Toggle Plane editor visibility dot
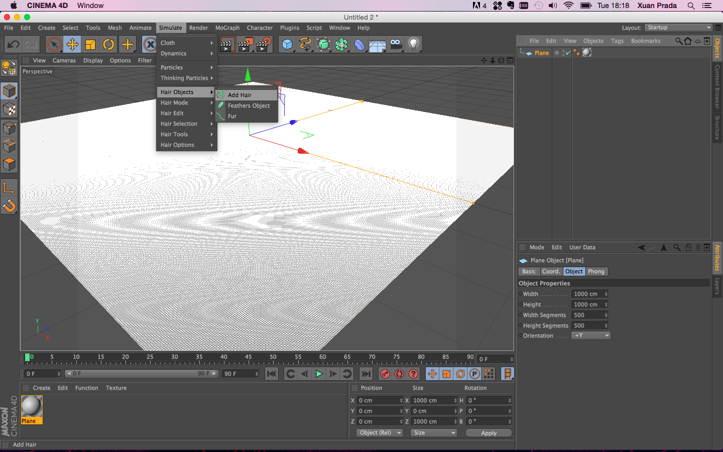This screenshot has height=452, width=723. pos(557,52)
